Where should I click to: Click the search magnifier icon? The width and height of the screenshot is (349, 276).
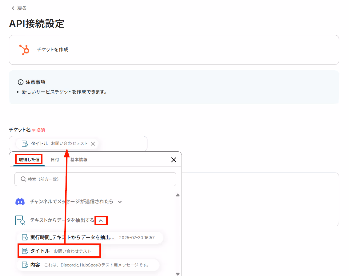click(23, 179)
